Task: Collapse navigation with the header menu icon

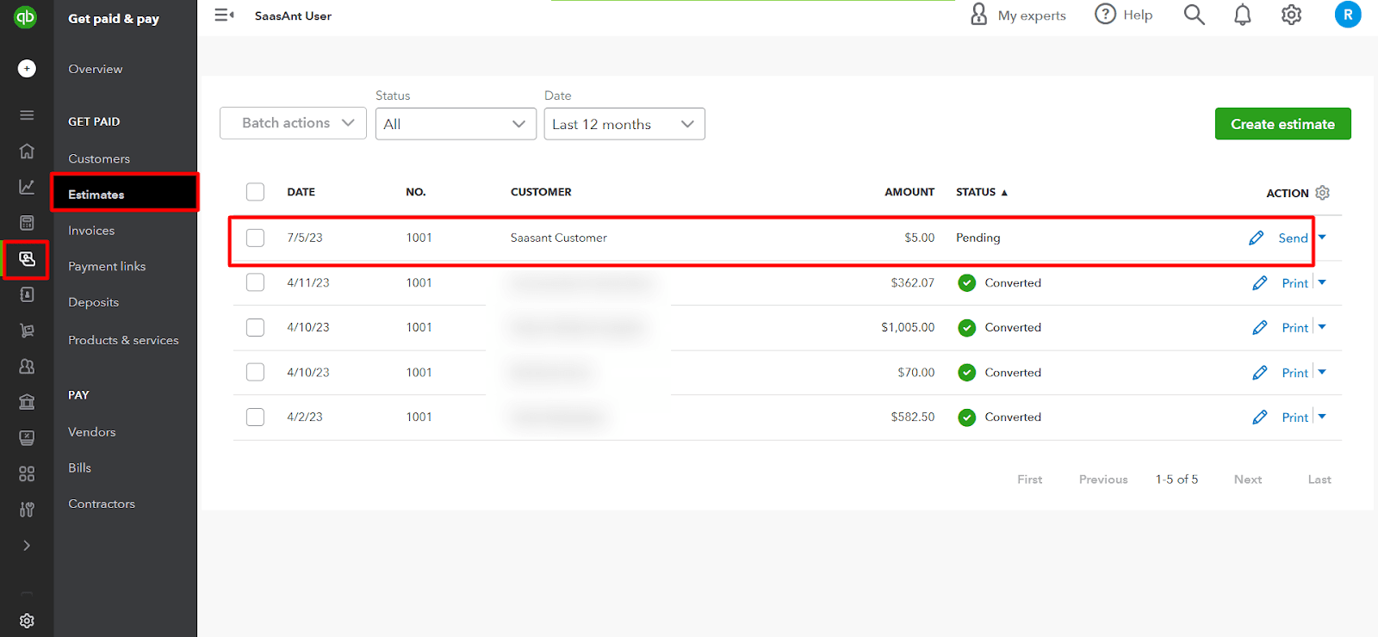Action: (x=224, y=15)
